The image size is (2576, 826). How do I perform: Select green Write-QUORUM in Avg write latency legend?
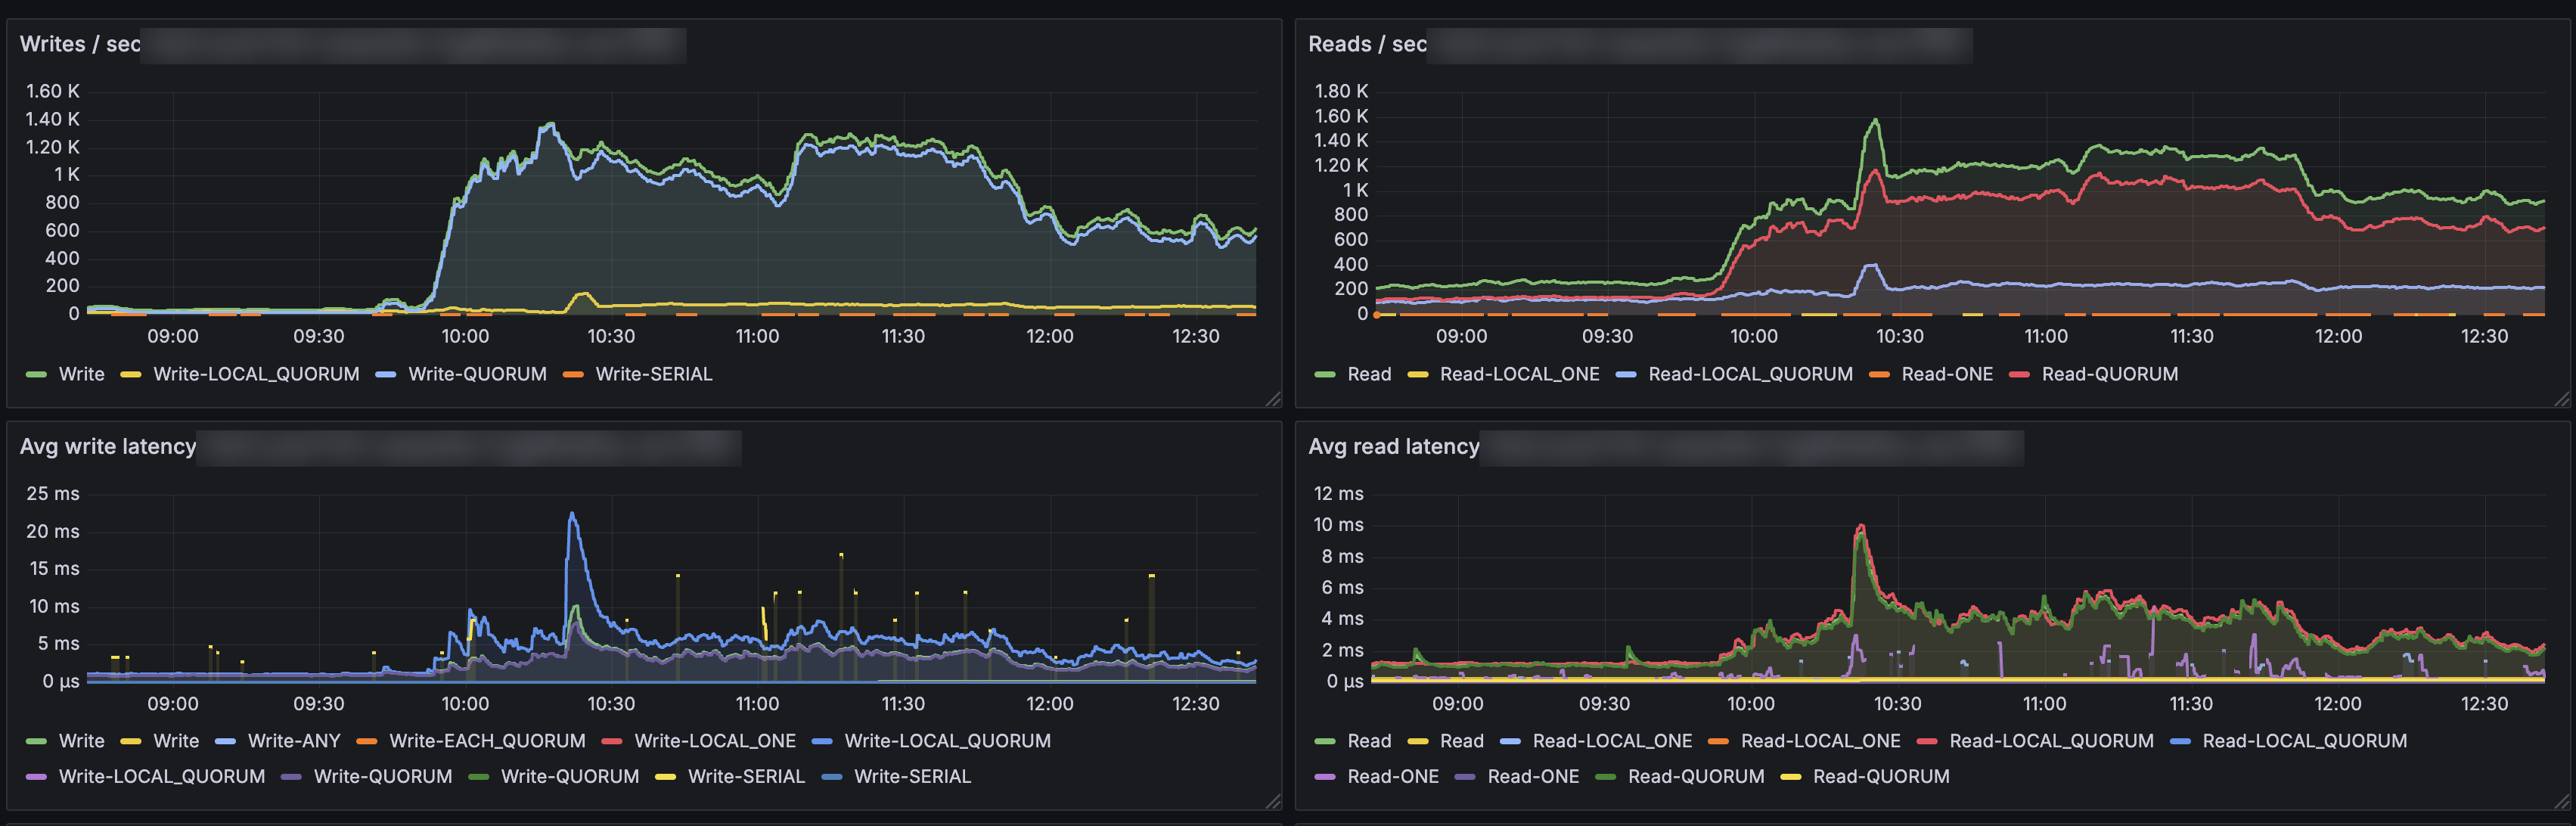[x=569, y=776]
